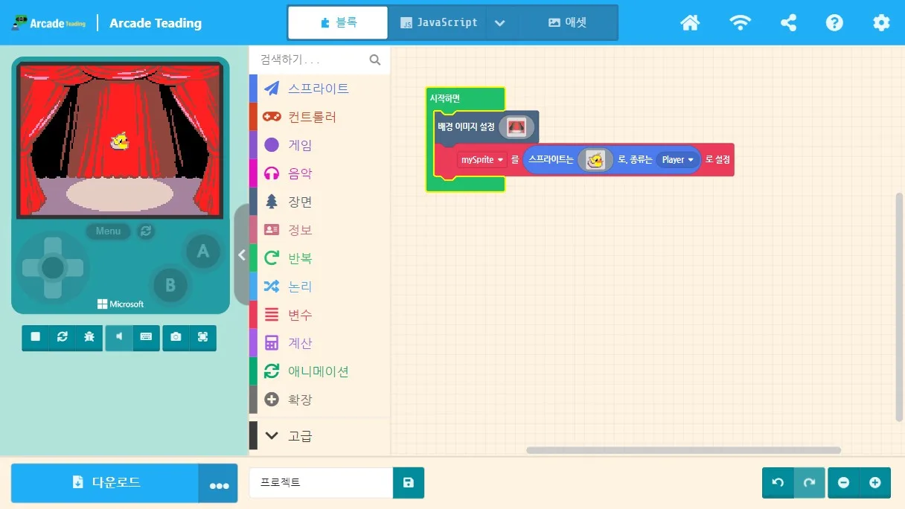Click the share project icon
Image resolution: width=905 pixels, height=509 pixels.
coord(788,22)
